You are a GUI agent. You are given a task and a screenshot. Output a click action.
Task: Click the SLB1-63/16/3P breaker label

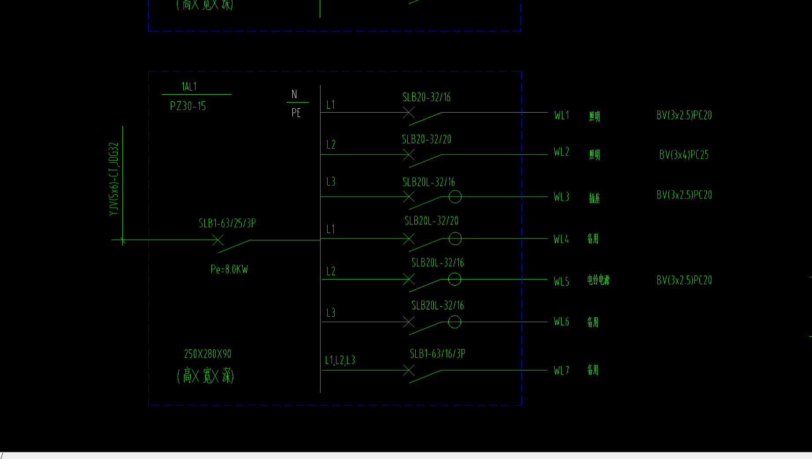coord(437,354)
